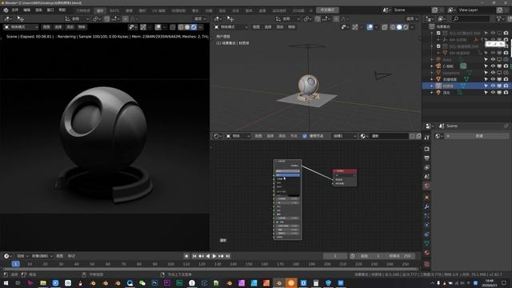
Task: Open the Object Constraints tab icon
Action: point(426,234)
